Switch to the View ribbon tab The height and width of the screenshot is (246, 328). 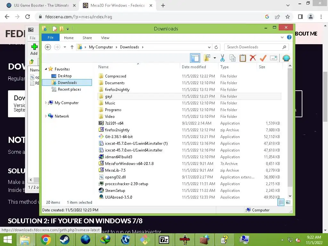pyautogui.click(x=105, y=38)
